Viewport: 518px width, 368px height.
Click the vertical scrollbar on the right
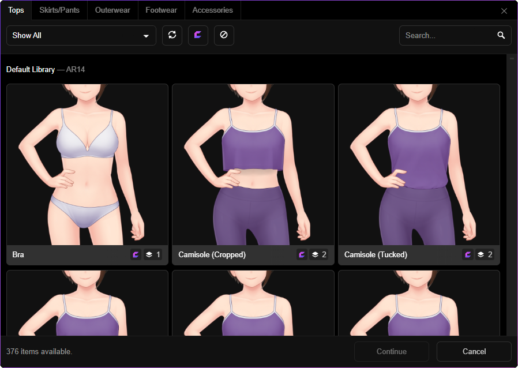point(512,195)
